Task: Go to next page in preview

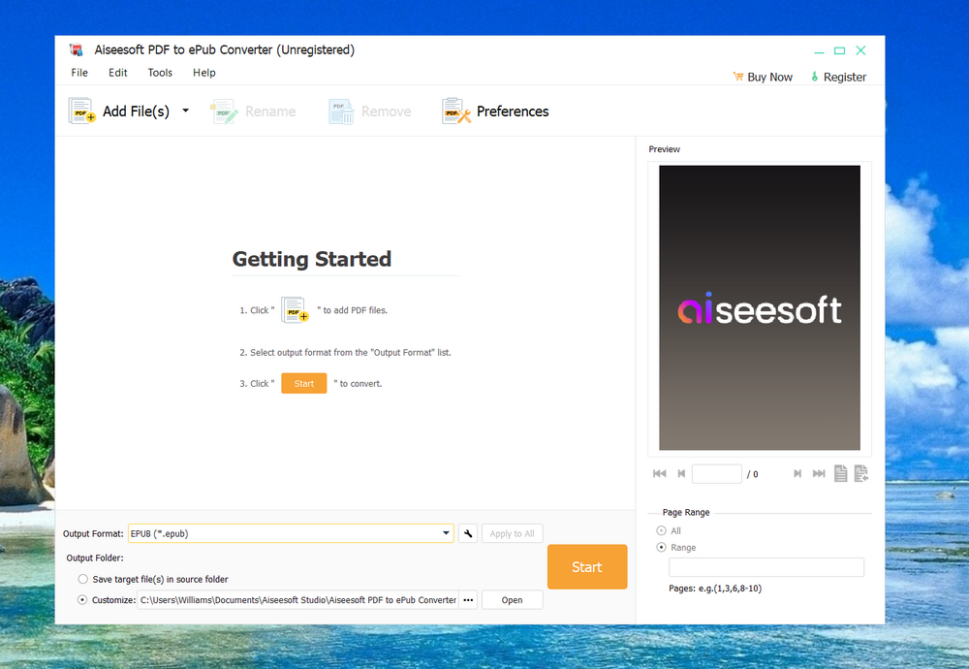Action: pos(797,473)
